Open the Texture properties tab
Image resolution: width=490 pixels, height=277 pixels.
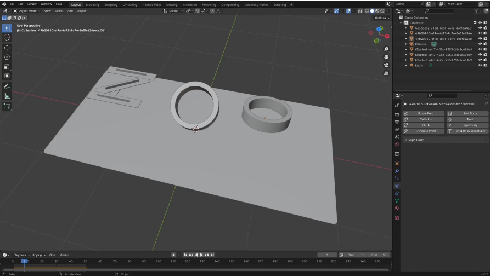(397, 218)
